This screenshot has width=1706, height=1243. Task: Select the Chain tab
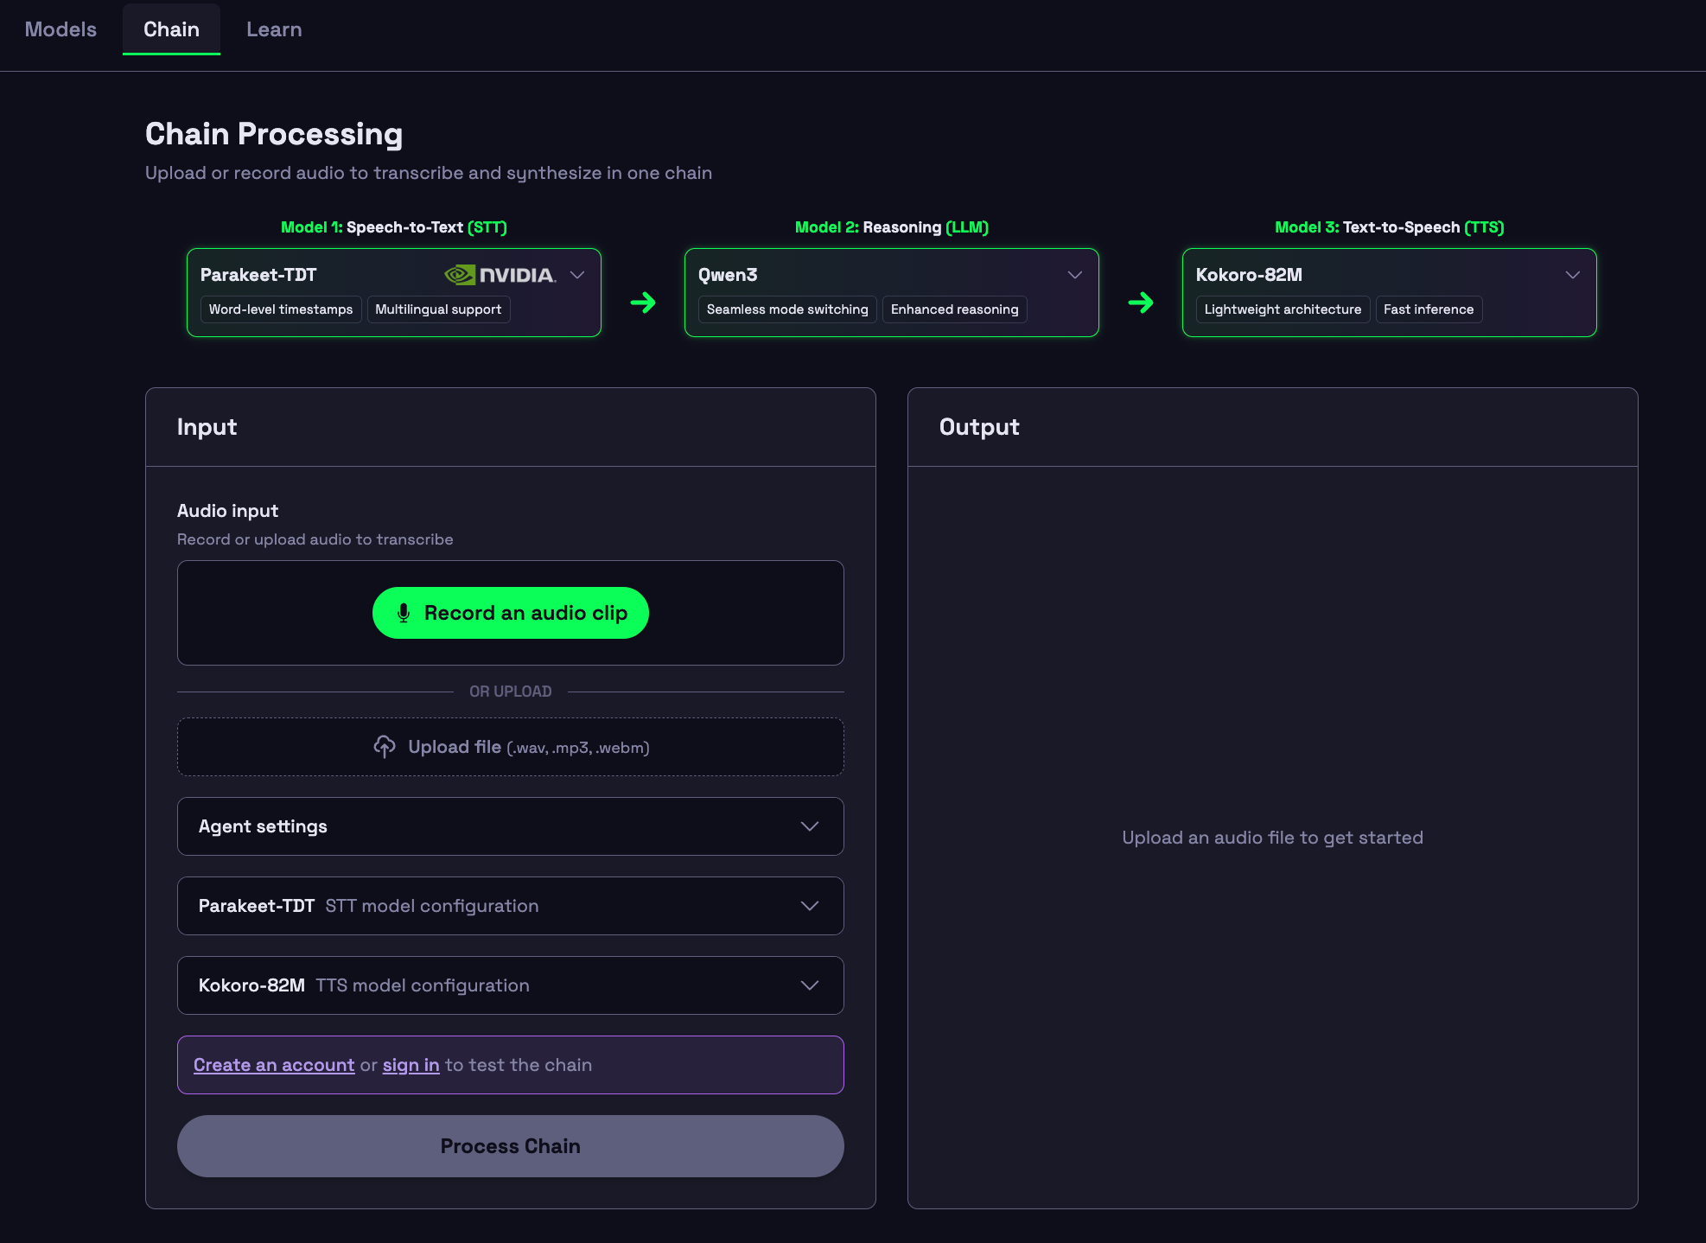point(171,29)
